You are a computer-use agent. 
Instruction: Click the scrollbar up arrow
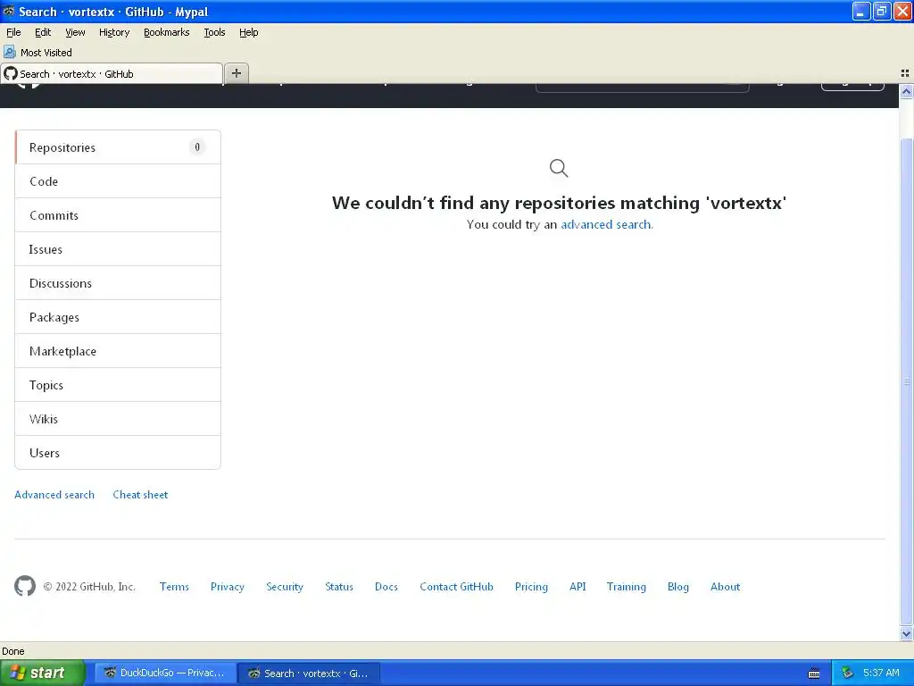pos(906,92)
